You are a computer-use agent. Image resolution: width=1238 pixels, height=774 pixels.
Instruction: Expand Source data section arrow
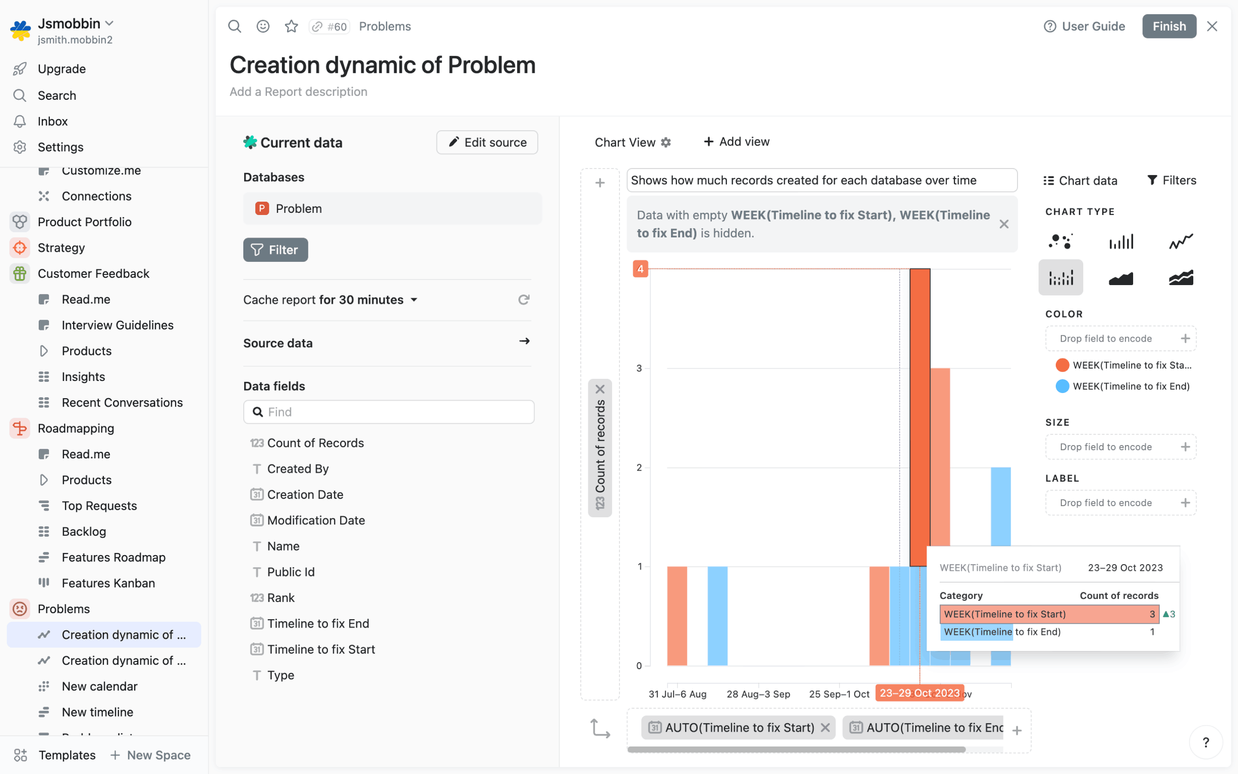(x=524, y=341)
